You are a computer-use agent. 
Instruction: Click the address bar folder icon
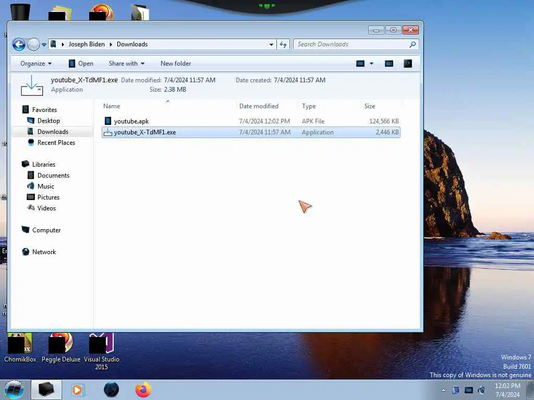[x=54, y=44]
